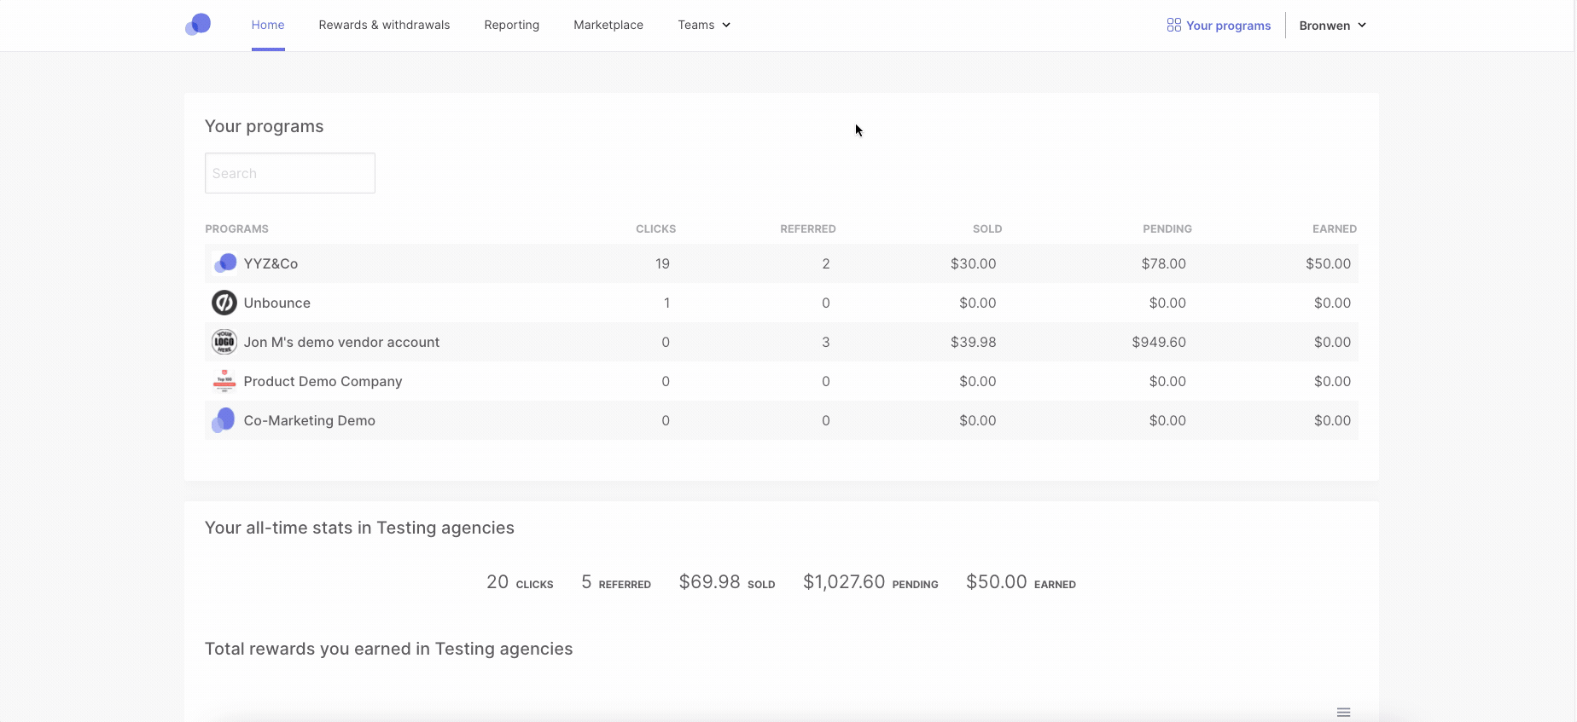Click Jon M's demo vendor account logo

[x=224, y=342]
